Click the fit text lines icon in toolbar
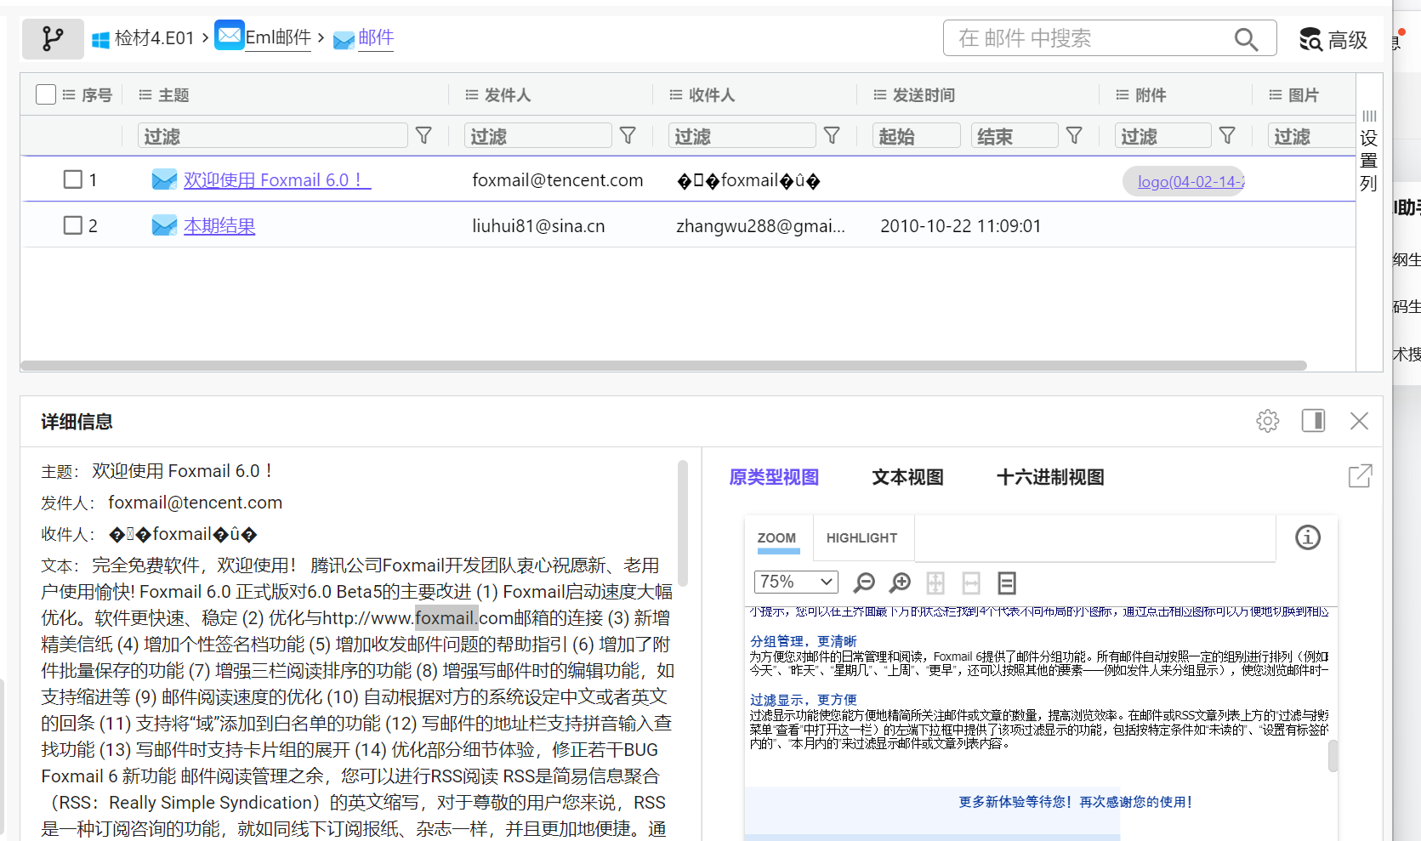Image resolution: width=1421 pixels, height=841 pixels. pos(1007,582)
